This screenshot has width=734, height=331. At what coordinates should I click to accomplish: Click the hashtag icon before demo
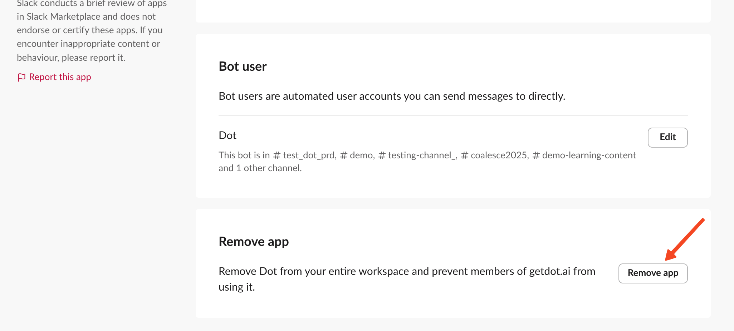[344, 155]
